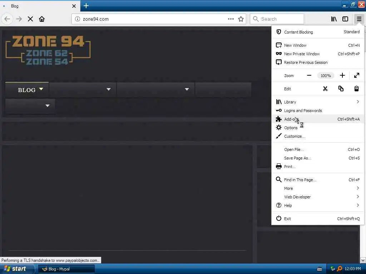
Task: Expand the Help submenu
Action: pos(318,205)
